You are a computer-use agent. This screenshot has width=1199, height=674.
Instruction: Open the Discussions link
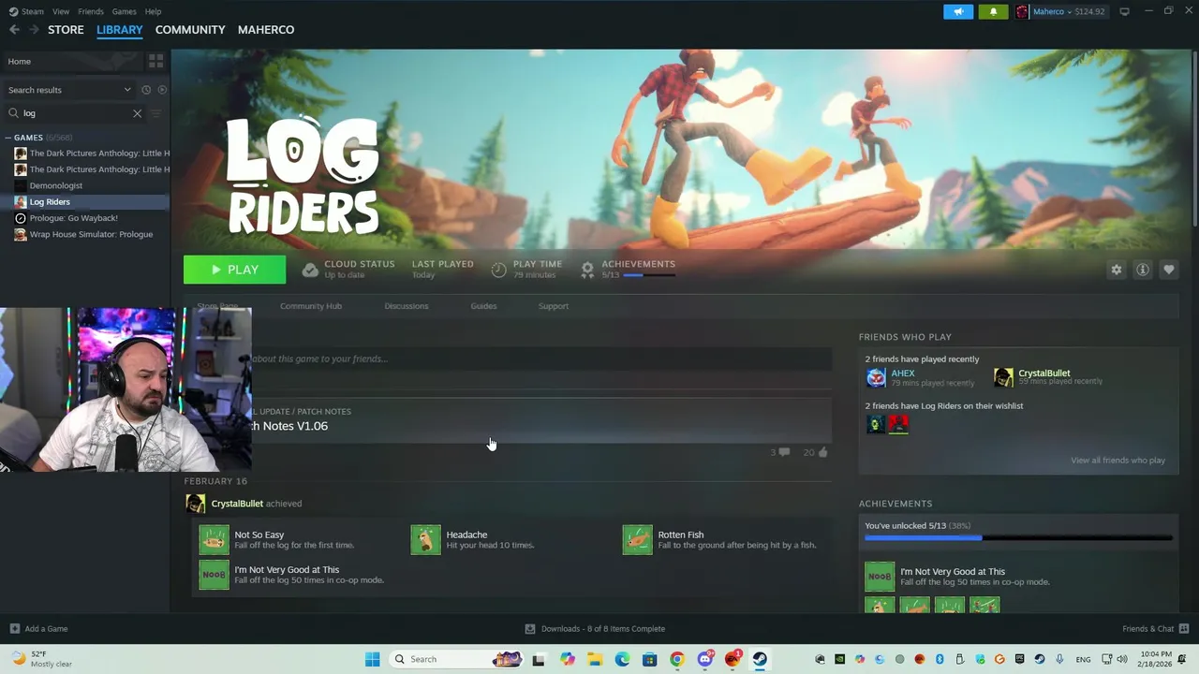(x=407, y=306)
